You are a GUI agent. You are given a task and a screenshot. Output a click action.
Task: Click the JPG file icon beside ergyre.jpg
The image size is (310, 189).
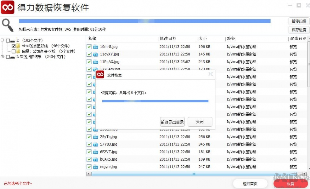pyautogui.click(x=95, y=167)
